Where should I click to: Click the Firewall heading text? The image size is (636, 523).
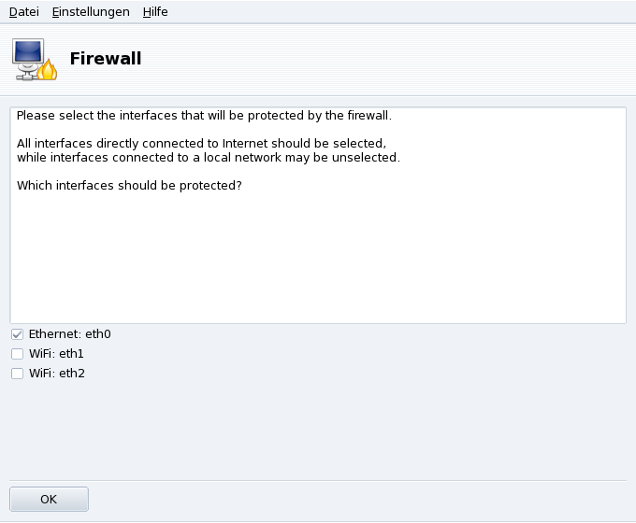pos(106,60)
